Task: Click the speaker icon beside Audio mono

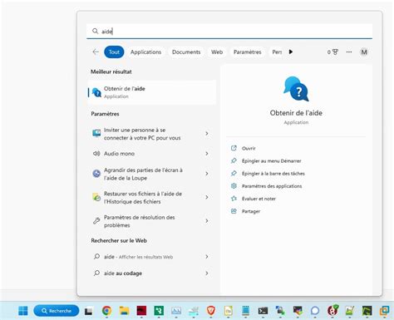Action: click(x=96, y=154)
